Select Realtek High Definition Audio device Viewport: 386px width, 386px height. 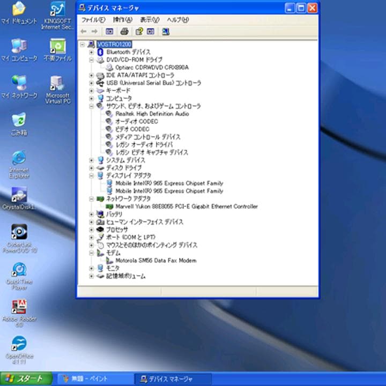tap(152, 114)
